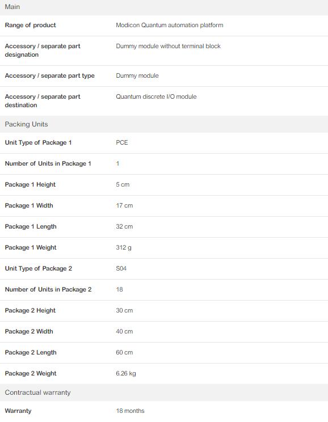328x422 pixels.
Task: Click Quantum discrete I/O module value
Action: 156,96
